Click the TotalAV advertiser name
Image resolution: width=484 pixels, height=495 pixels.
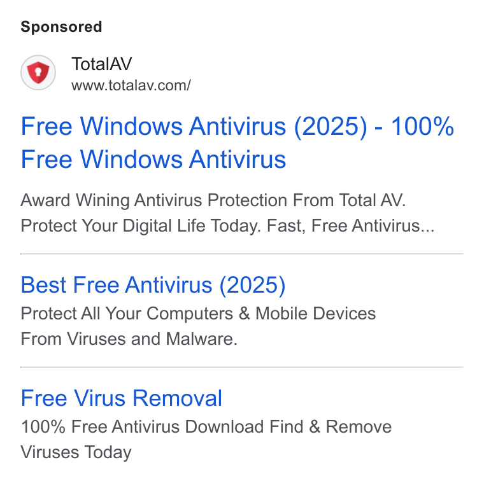coord(102,64)
